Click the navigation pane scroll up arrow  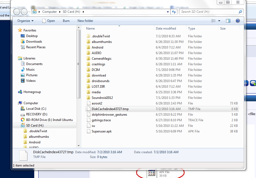(x=79, y=27)
